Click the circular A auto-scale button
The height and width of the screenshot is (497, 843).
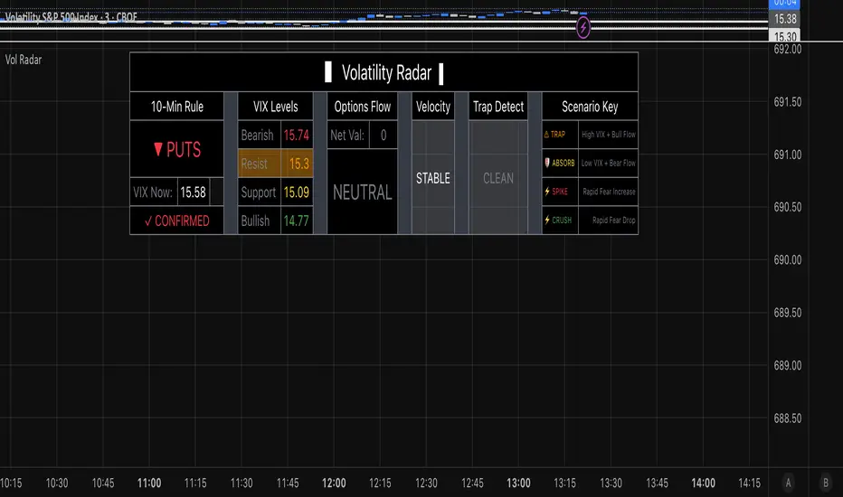coord(790,483)
